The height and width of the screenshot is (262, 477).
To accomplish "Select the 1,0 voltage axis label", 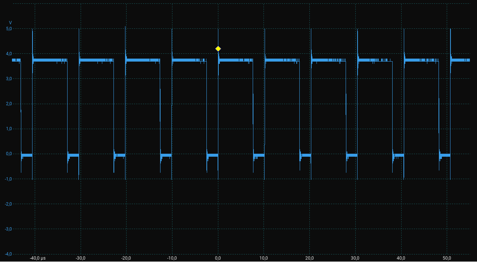I will coord(9,129).
